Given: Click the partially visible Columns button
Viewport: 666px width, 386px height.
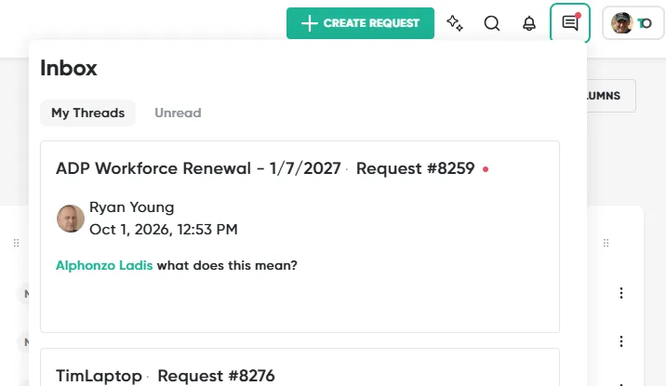Looking at the screenshot, I should (611, 96).
